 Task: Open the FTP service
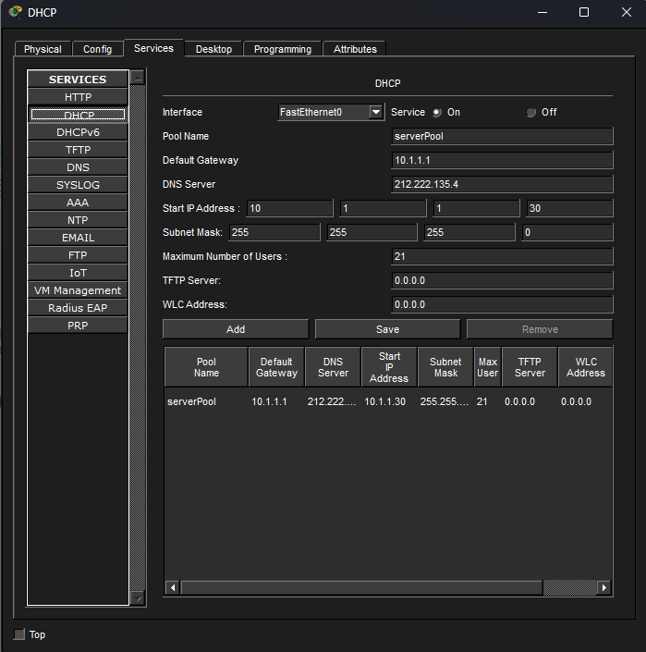click(78, 255)
